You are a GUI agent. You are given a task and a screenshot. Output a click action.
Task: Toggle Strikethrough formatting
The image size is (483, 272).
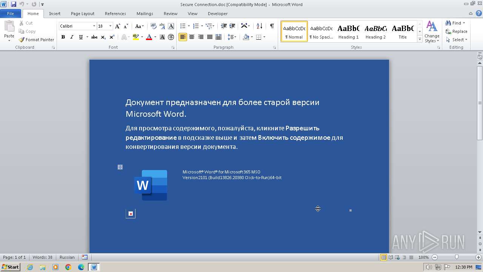pyautogui.click(x=94, y=37)
